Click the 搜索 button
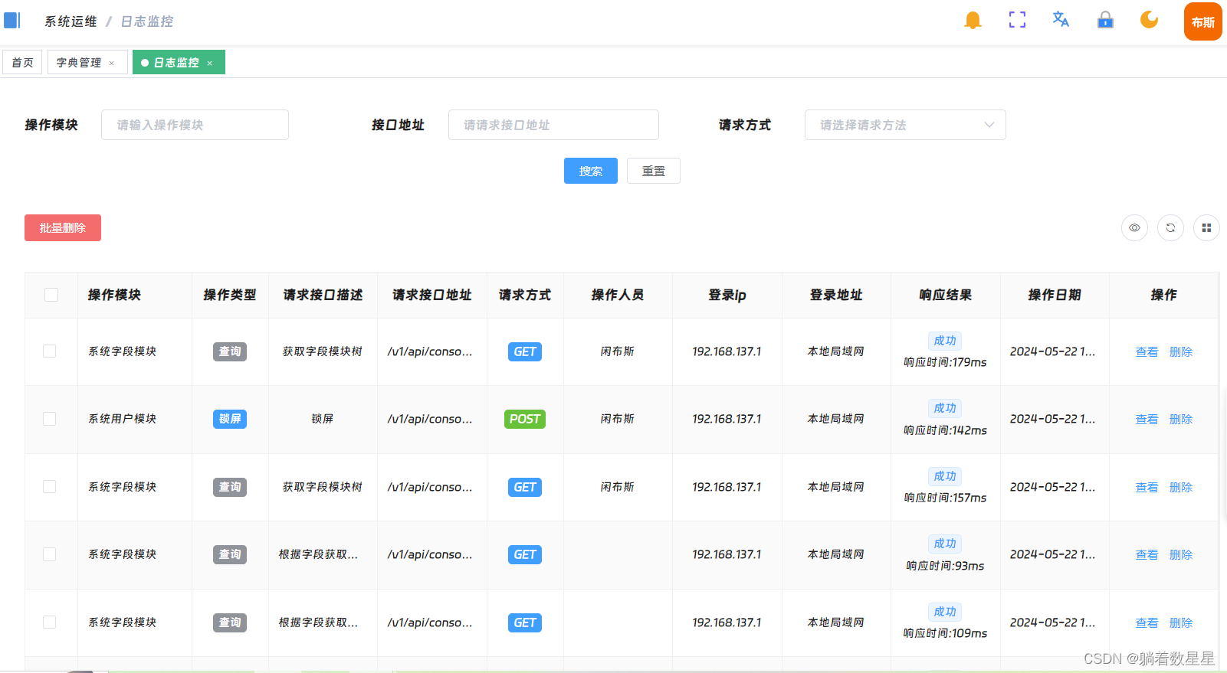1227x673 pixels. click(591, 171)
